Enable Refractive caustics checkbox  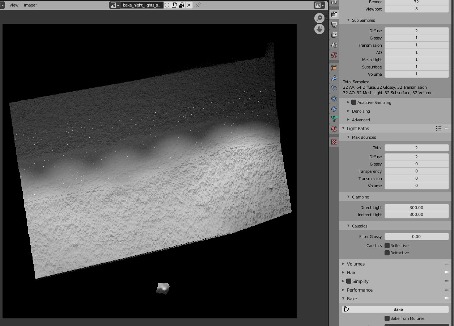(x=387, y=253)
